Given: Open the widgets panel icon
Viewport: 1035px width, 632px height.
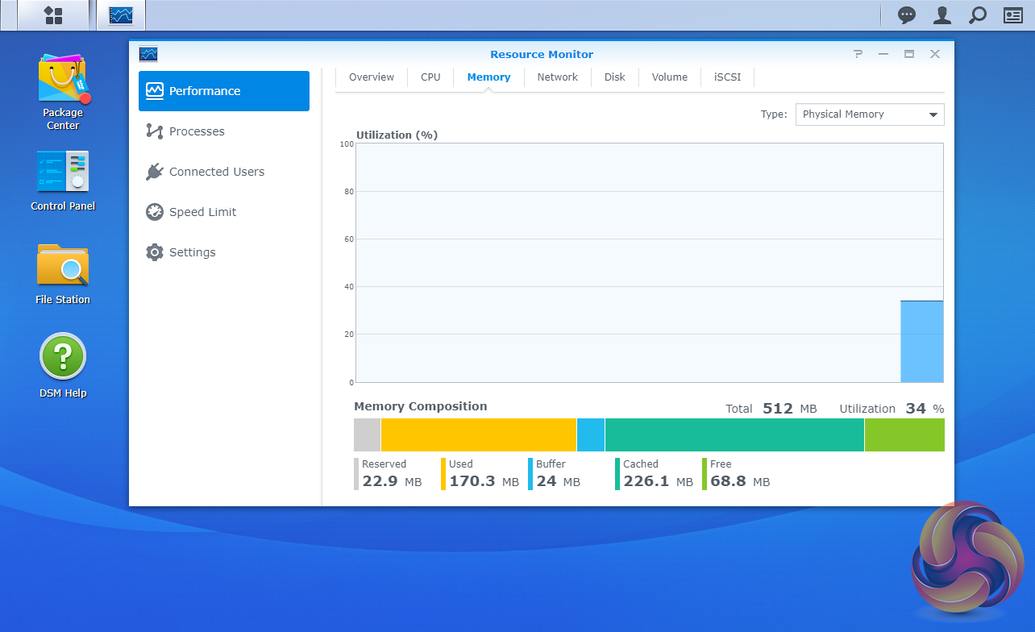Looking at the screenshot, I should [1012, 15].
